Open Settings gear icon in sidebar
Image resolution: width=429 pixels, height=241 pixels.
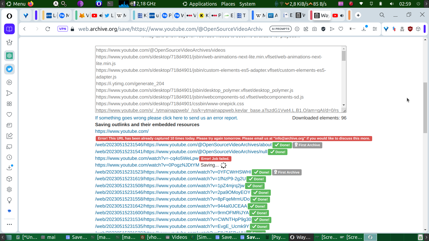click(x=9, y=190)
